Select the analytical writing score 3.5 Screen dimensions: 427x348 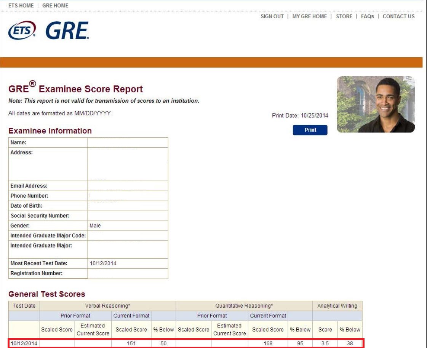pyautogui.click(x=325, y=343)
